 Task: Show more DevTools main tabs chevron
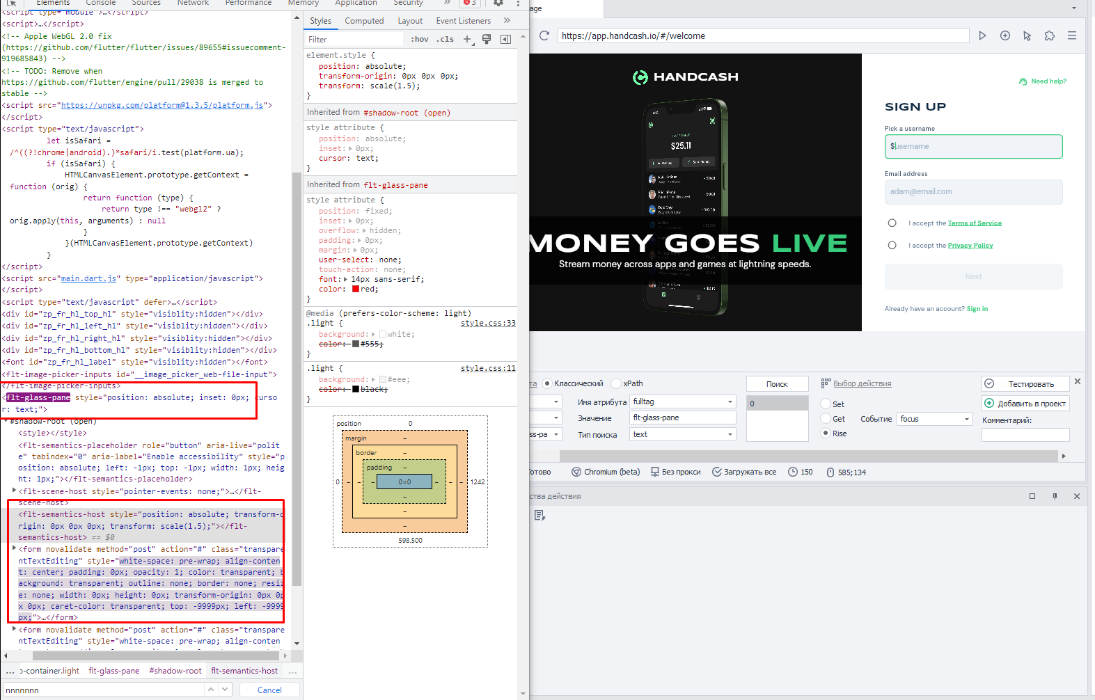pyautogui.click(x=447, y=3)
